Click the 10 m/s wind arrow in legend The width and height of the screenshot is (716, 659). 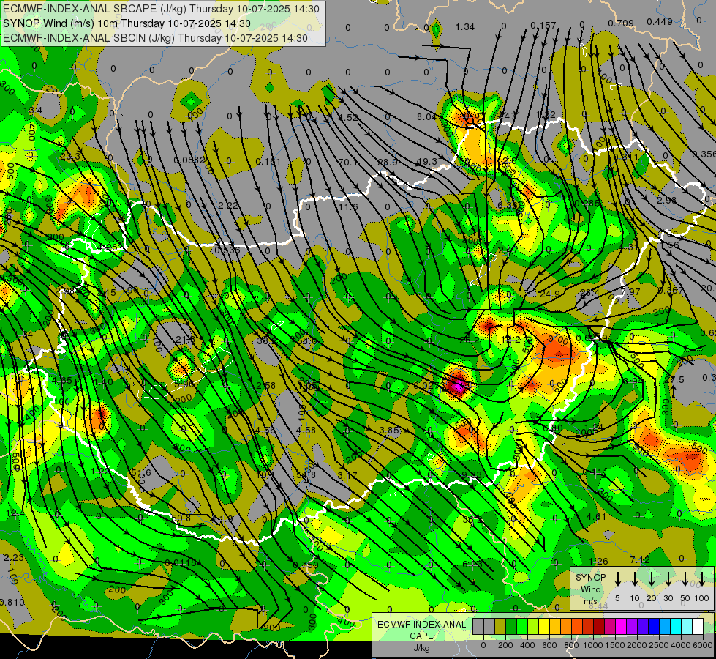[x=635, y=578]
